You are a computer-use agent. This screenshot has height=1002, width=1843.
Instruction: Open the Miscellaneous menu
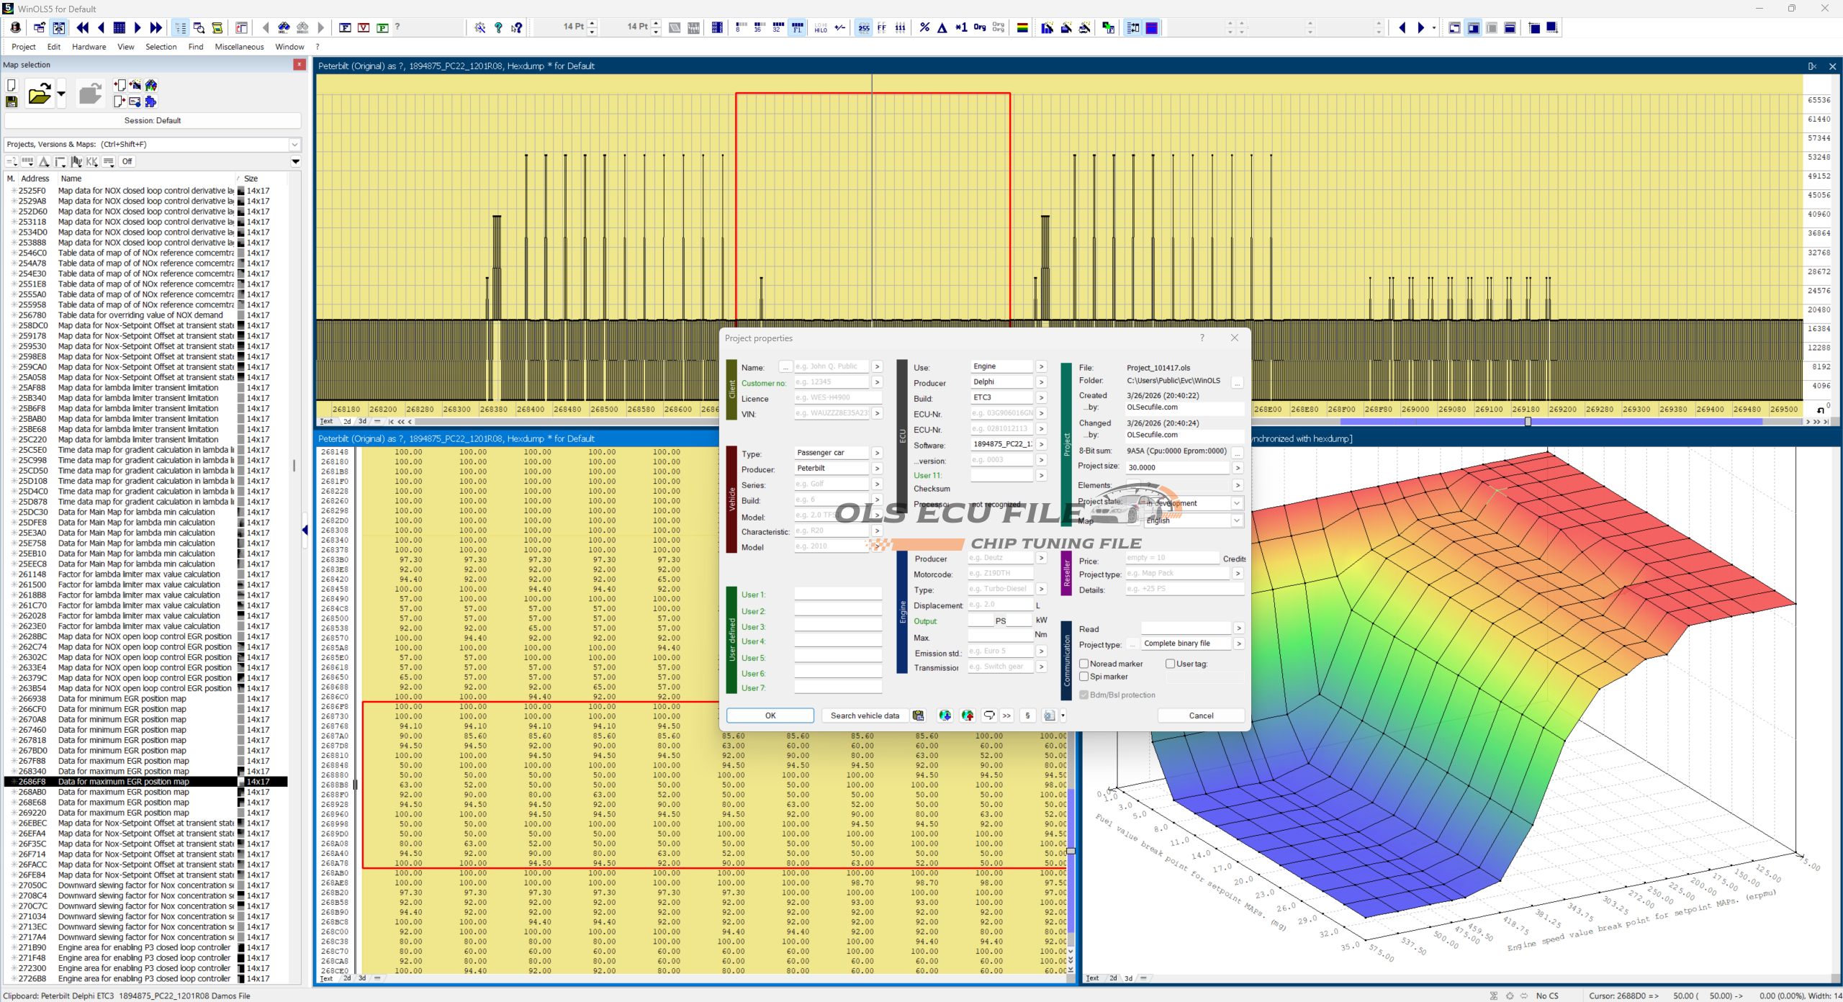239,47
